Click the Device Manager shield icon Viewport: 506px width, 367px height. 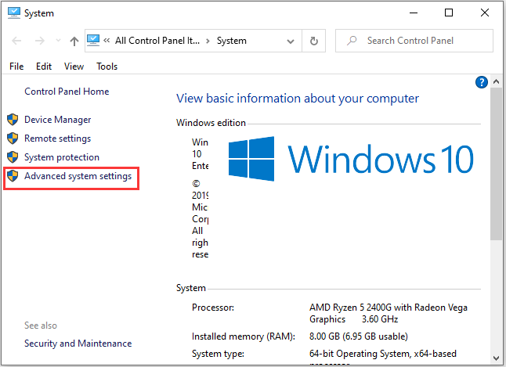pyautogui.click(x=13, y=120)
